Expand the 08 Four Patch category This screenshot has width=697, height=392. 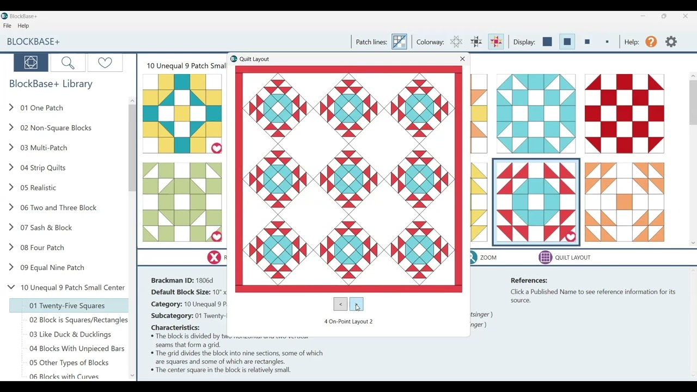click(x=11, y=247)
